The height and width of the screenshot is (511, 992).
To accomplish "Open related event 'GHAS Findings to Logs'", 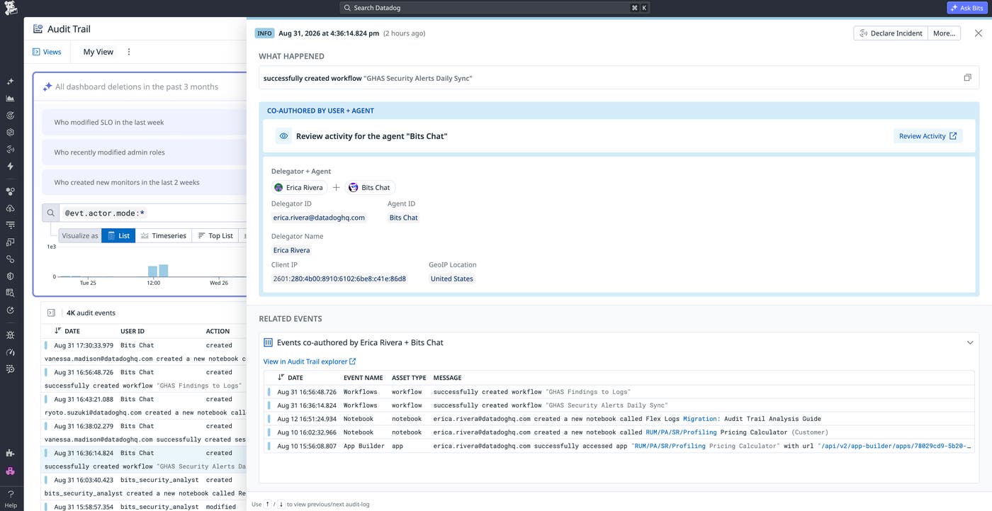I will 620,392.
